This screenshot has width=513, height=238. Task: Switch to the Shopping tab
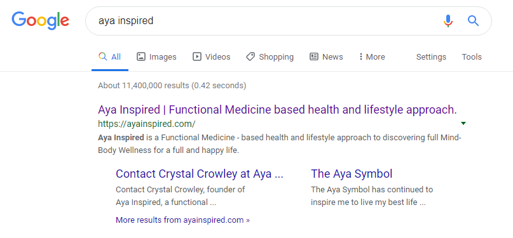point(270,57)
